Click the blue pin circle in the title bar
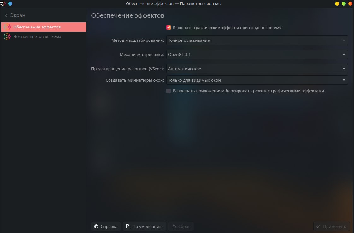 point(10,3)
